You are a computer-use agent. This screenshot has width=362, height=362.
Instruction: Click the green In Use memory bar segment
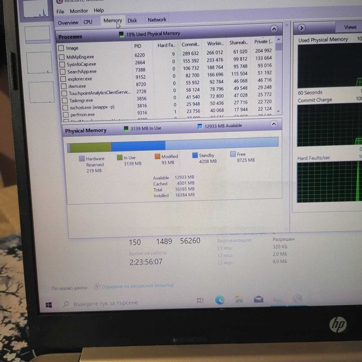90,147
